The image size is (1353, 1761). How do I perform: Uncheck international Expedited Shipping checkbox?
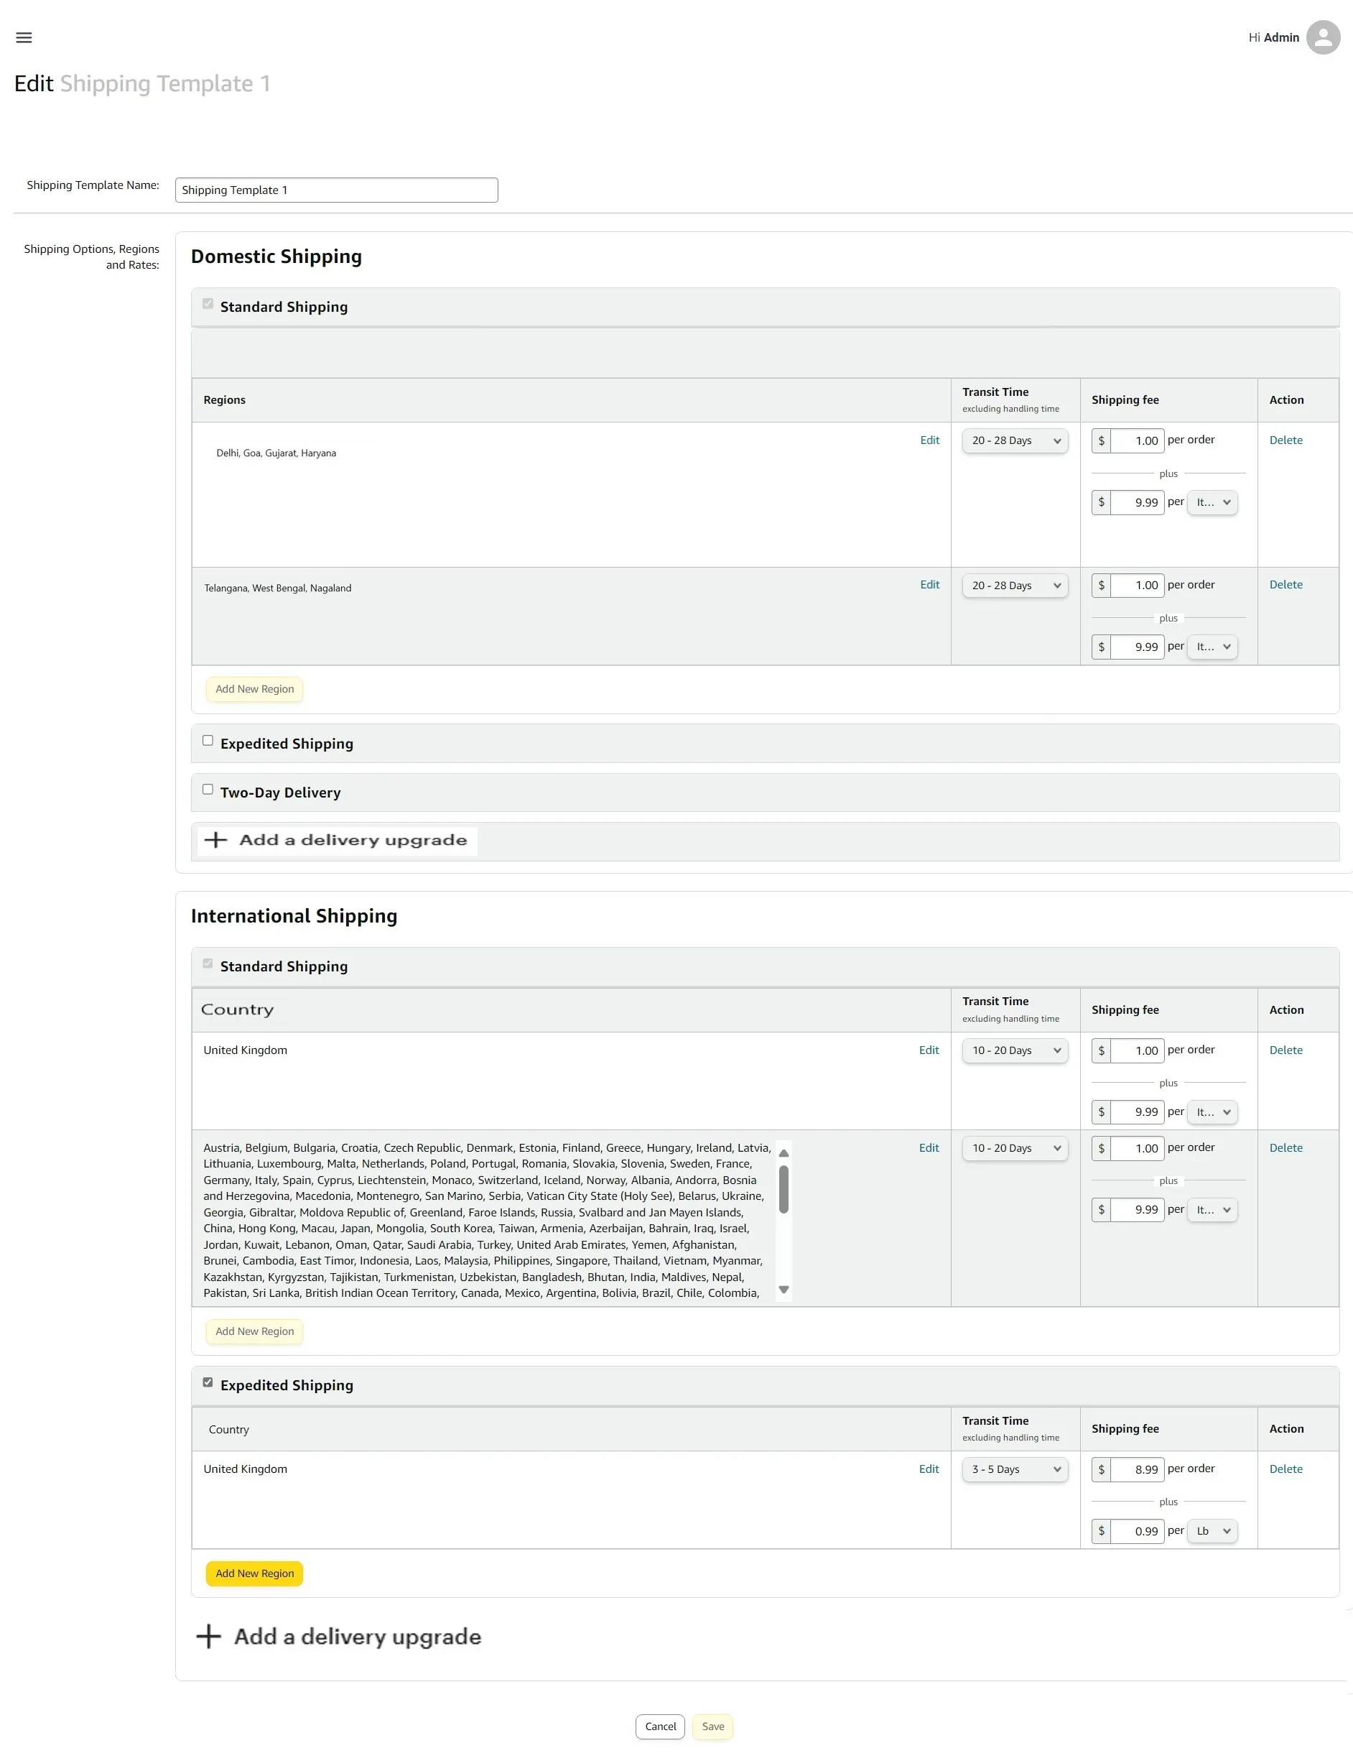(208, 1382)
